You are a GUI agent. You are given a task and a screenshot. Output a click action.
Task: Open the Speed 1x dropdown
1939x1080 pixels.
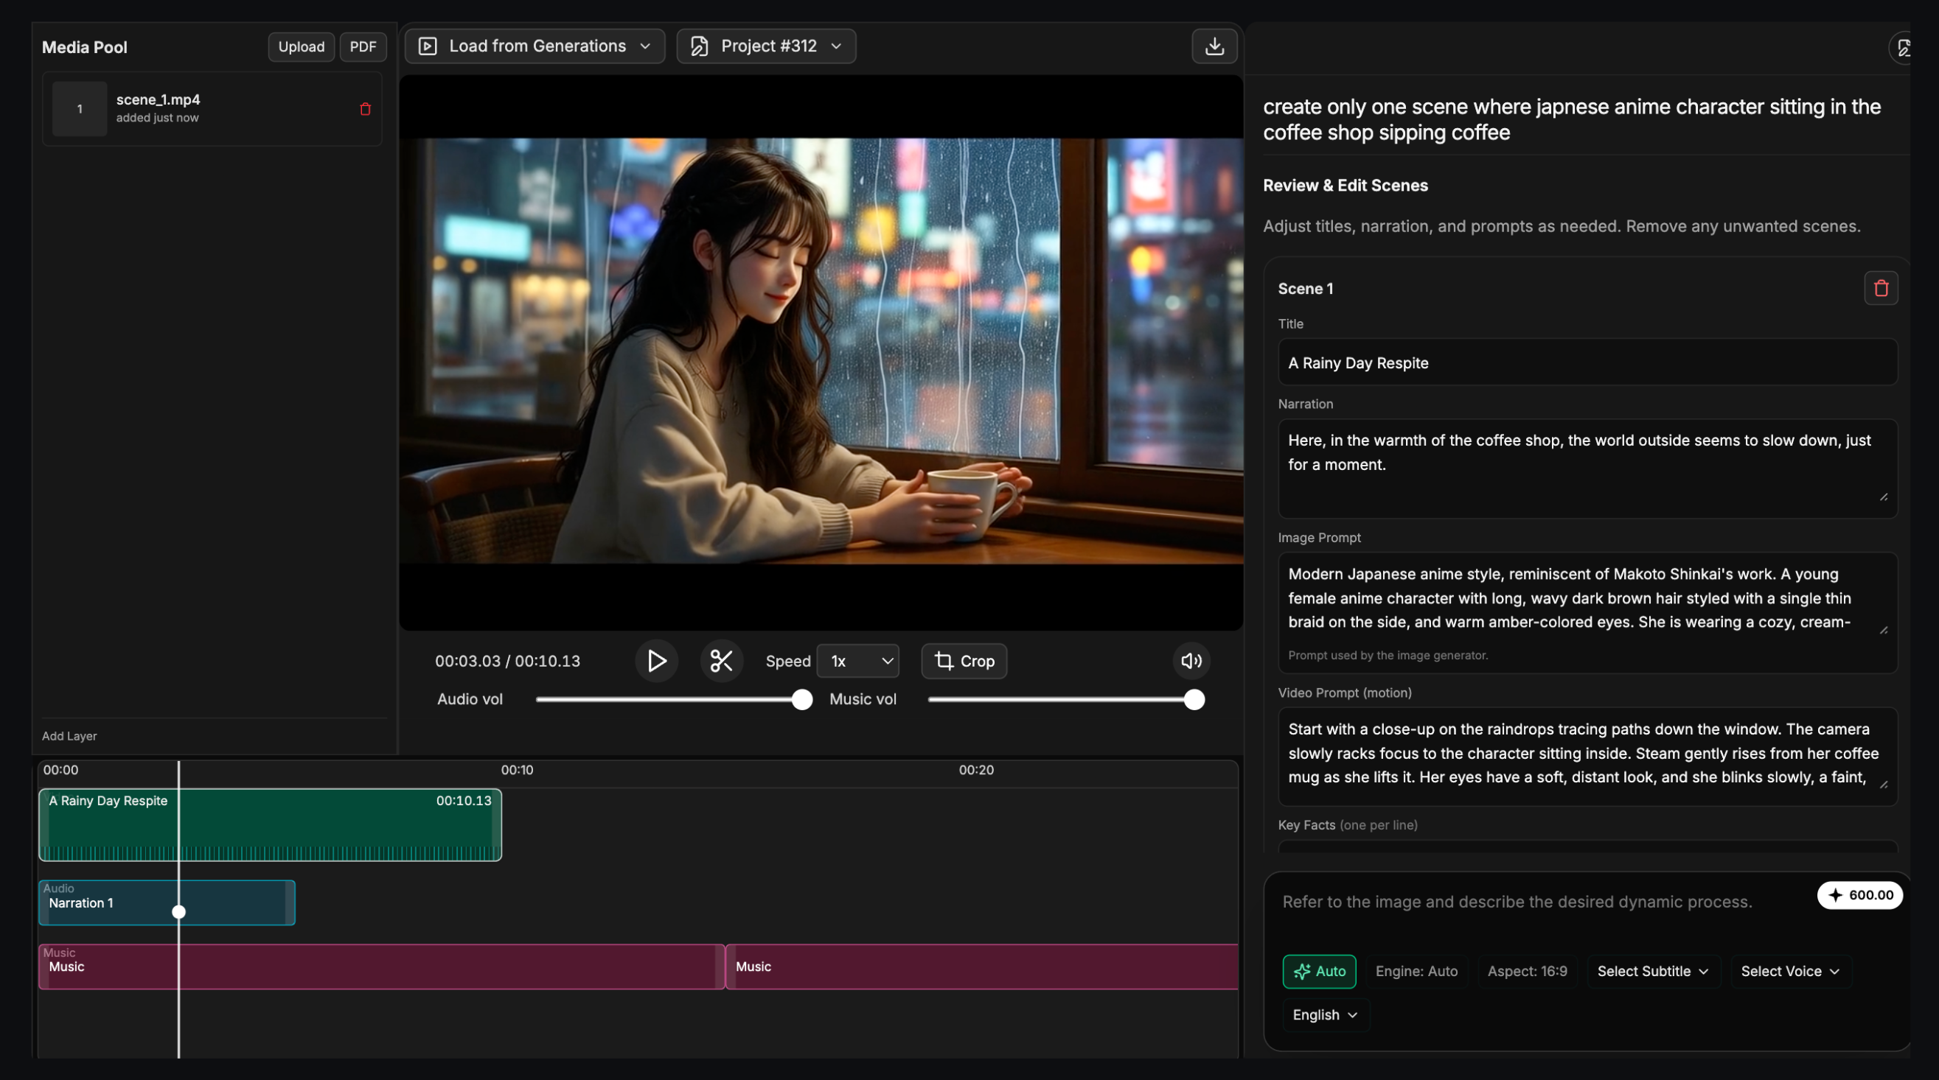(x=858, y=661)
